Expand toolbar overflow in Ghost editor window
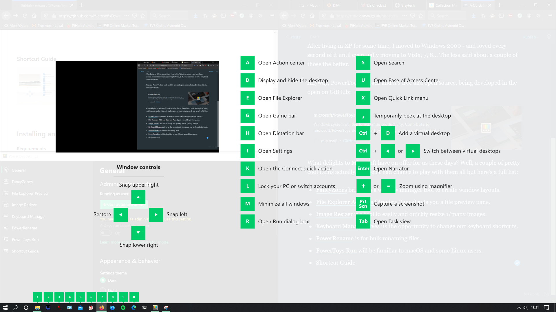 coord(538,16)
